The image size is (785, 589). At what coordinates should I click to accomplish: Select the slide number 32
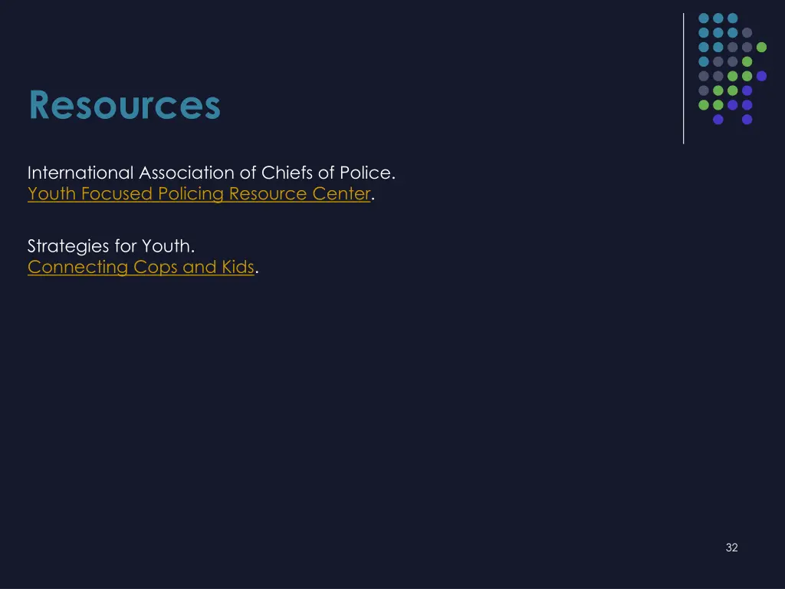coord(731,547)
